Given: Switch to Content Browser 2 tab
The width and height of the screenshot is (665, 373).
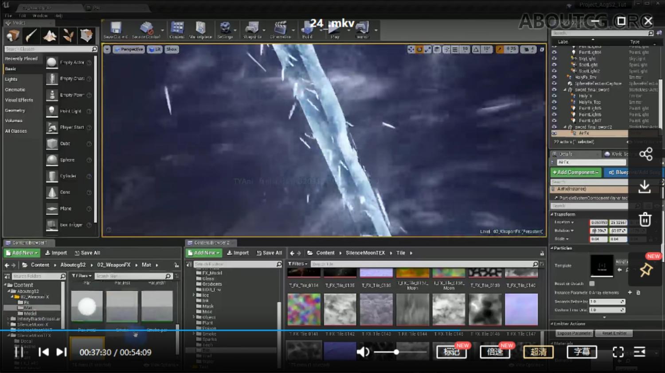Looking at the screenshot, I should point(211,242).
